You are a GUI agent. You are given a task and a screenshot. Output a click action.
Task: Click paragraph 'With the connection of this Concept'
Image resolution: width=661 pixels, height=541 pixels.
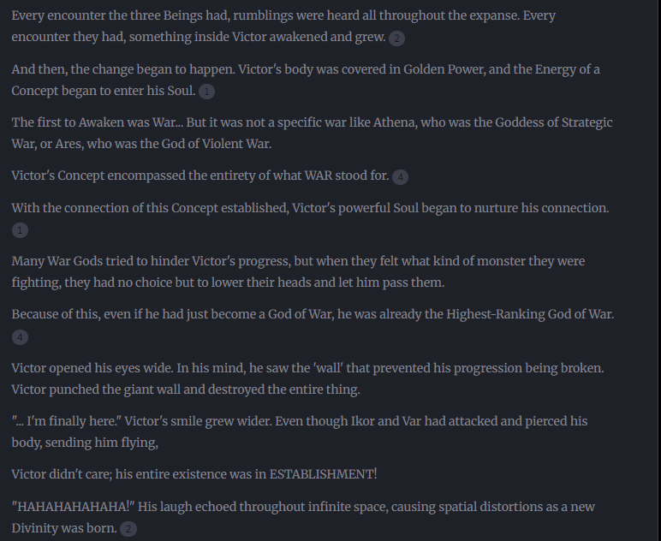(310, 218)
